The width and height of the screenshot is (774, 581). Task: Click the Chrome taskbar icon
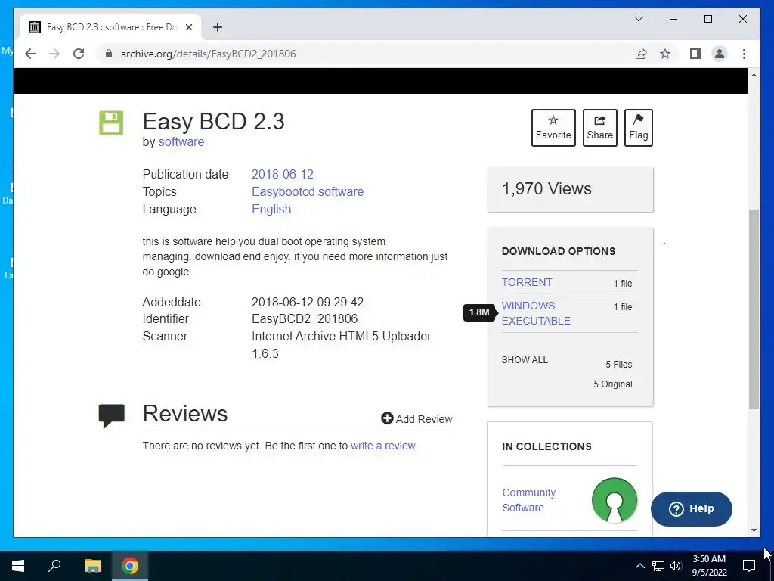[x=130, y=566]
